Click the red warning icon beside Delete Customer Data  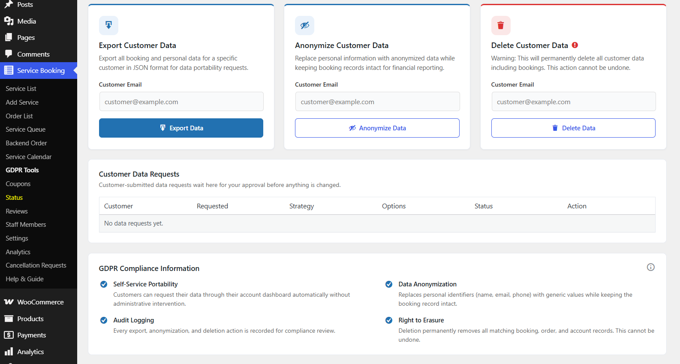(575, 45)
